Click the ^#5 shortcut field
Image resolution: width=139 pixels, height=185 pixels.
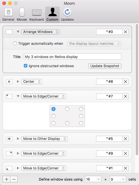[109, 139]
